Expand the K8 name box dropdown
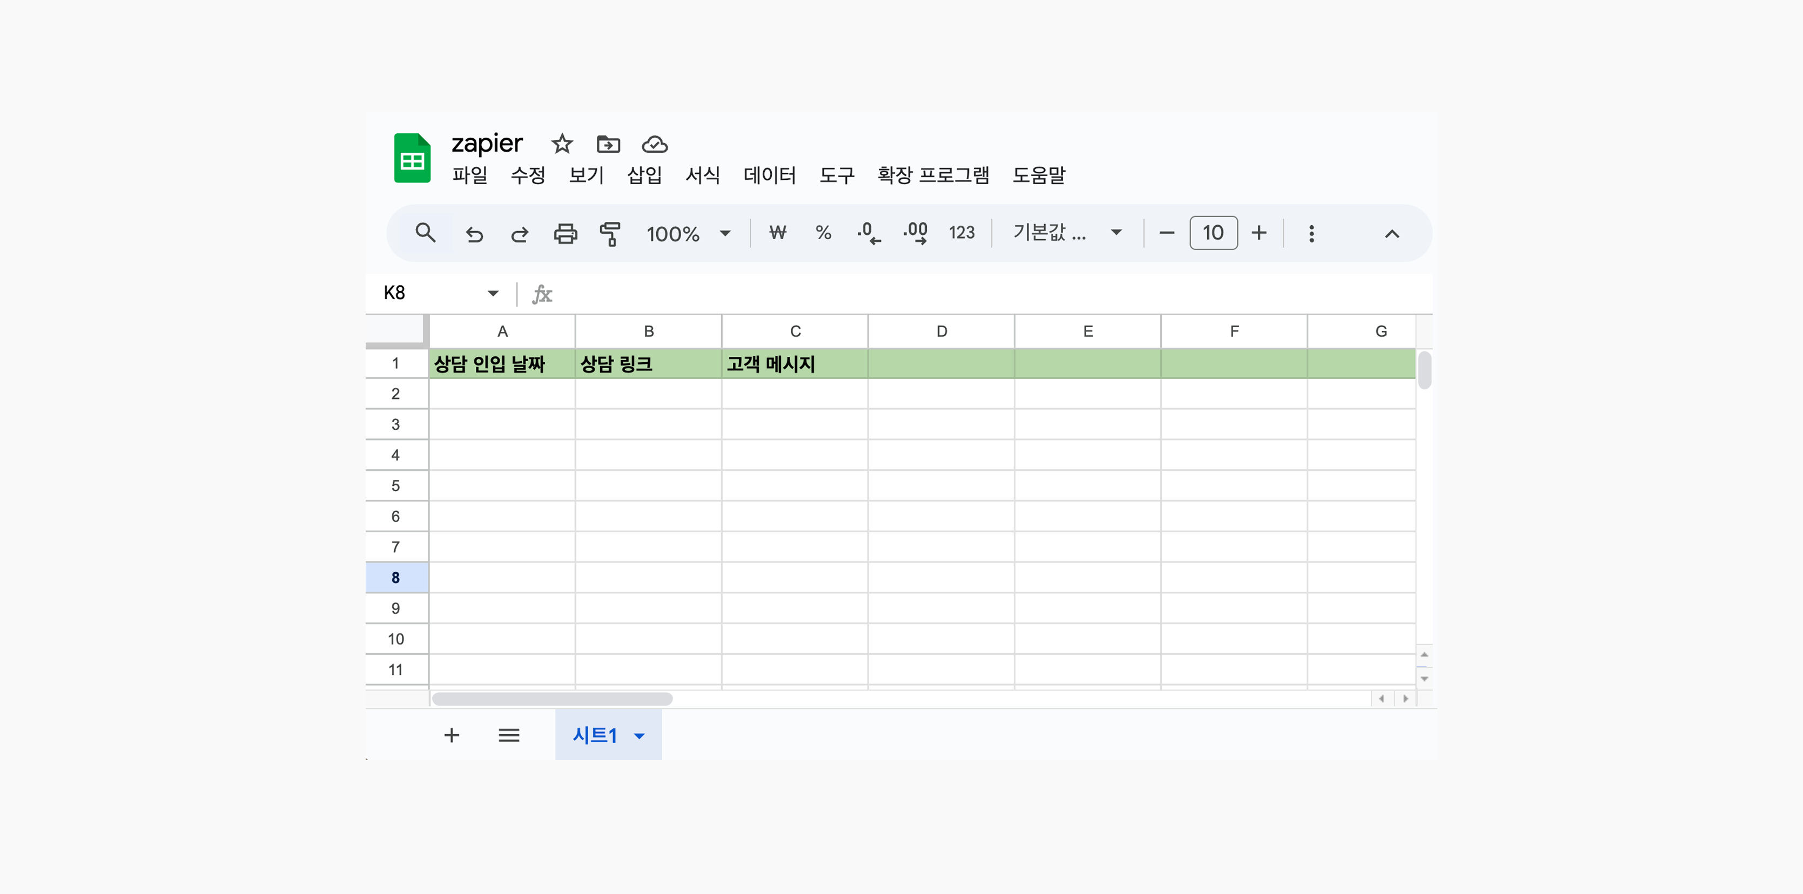 pos(493,293)
